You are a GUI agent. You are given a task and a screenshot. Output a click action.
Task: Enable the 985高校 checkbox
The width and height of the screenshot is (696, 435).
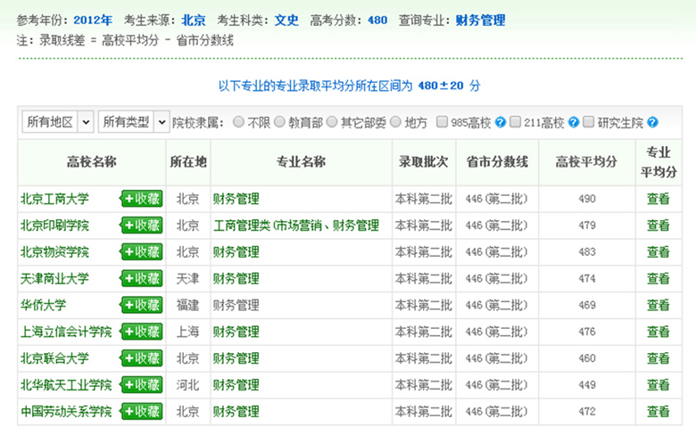click(x=442, y=121)
